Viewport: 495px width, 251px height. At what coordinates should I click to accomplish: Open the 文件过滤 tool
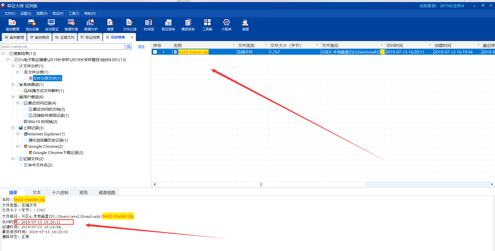(129, 25)
